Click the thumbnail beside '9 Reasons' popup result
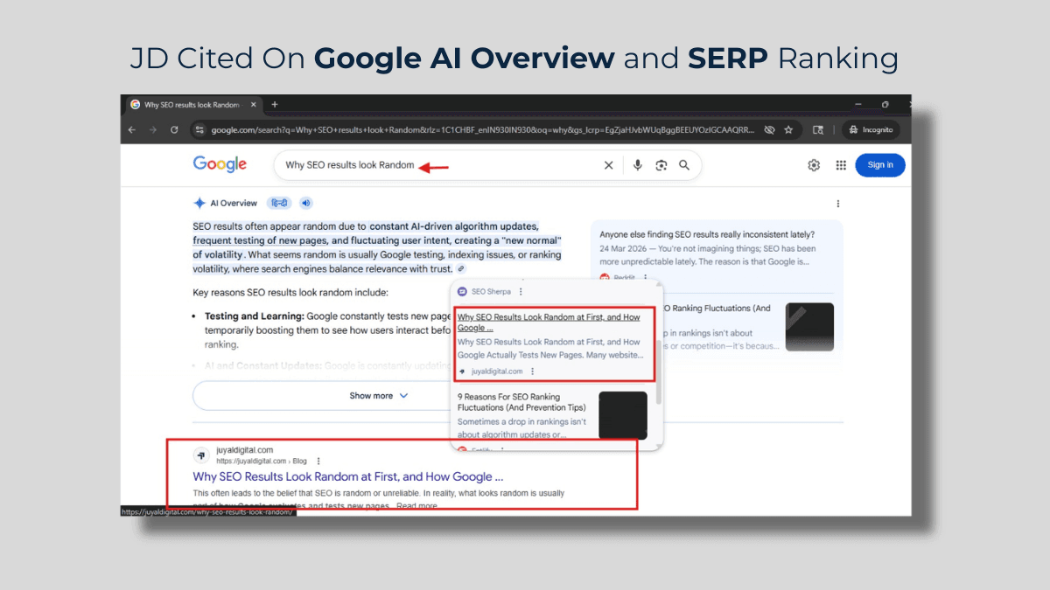This screenshot has height=590, width=1050. 623,415
